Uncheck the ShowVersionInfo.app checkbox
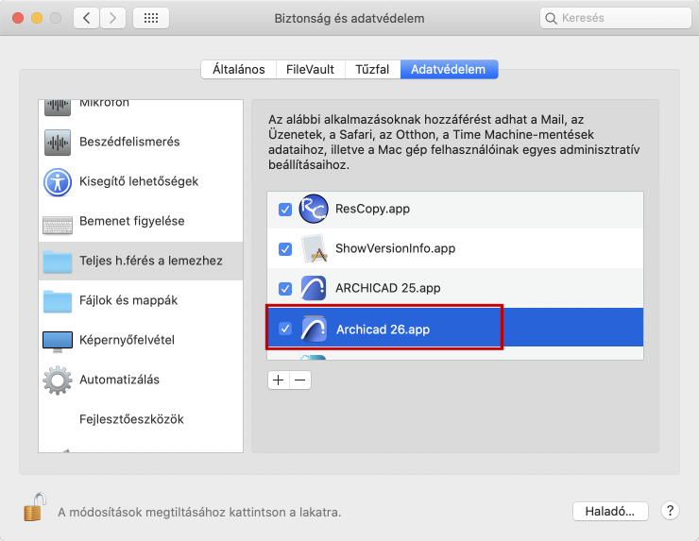Screen dimensions: 699x541 (x=285, y=248)
